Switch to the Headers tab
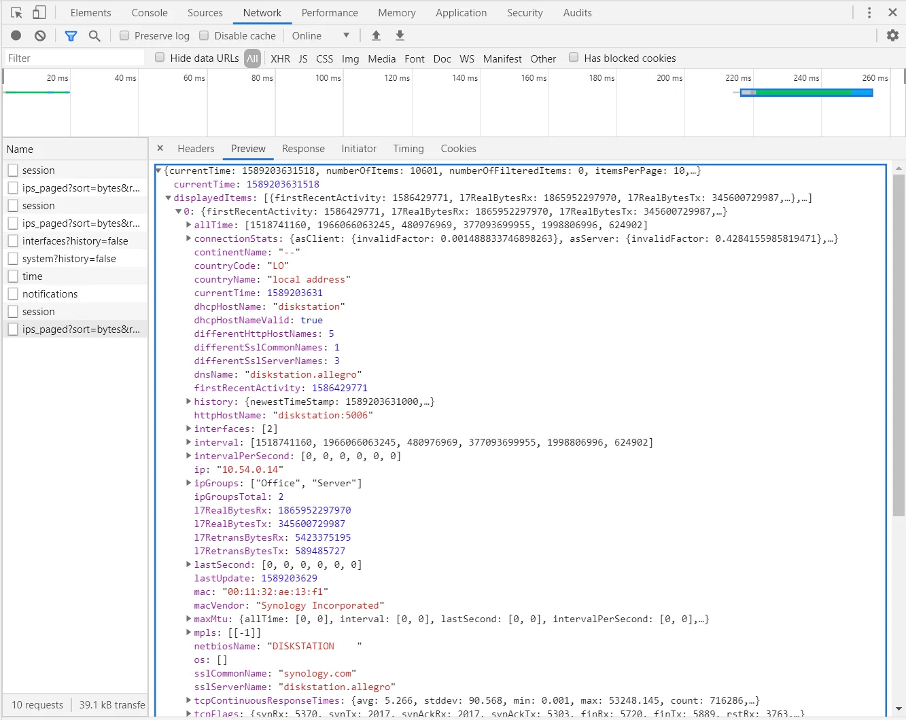Image resolution: width=906 pixels, height=720 pixels. 196,149
